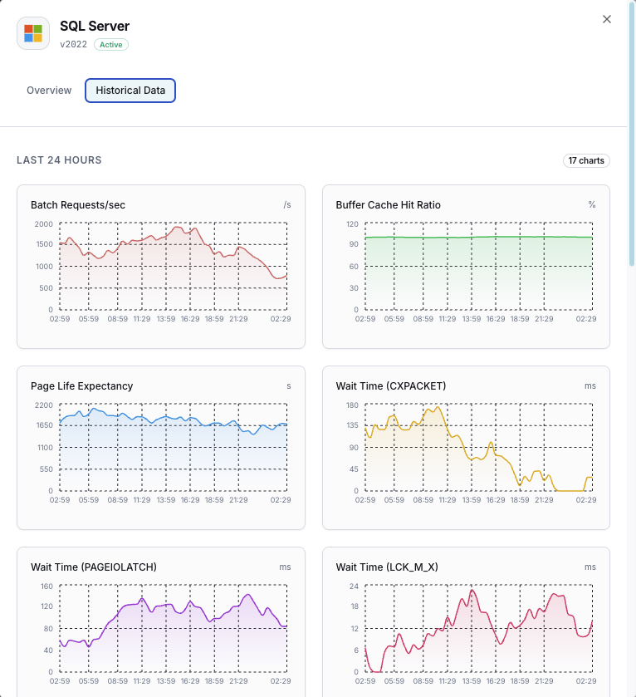This screenshot has height=697, width=636.
Task: Close the SQL Server details panel
Action: (x=606, y=19)
